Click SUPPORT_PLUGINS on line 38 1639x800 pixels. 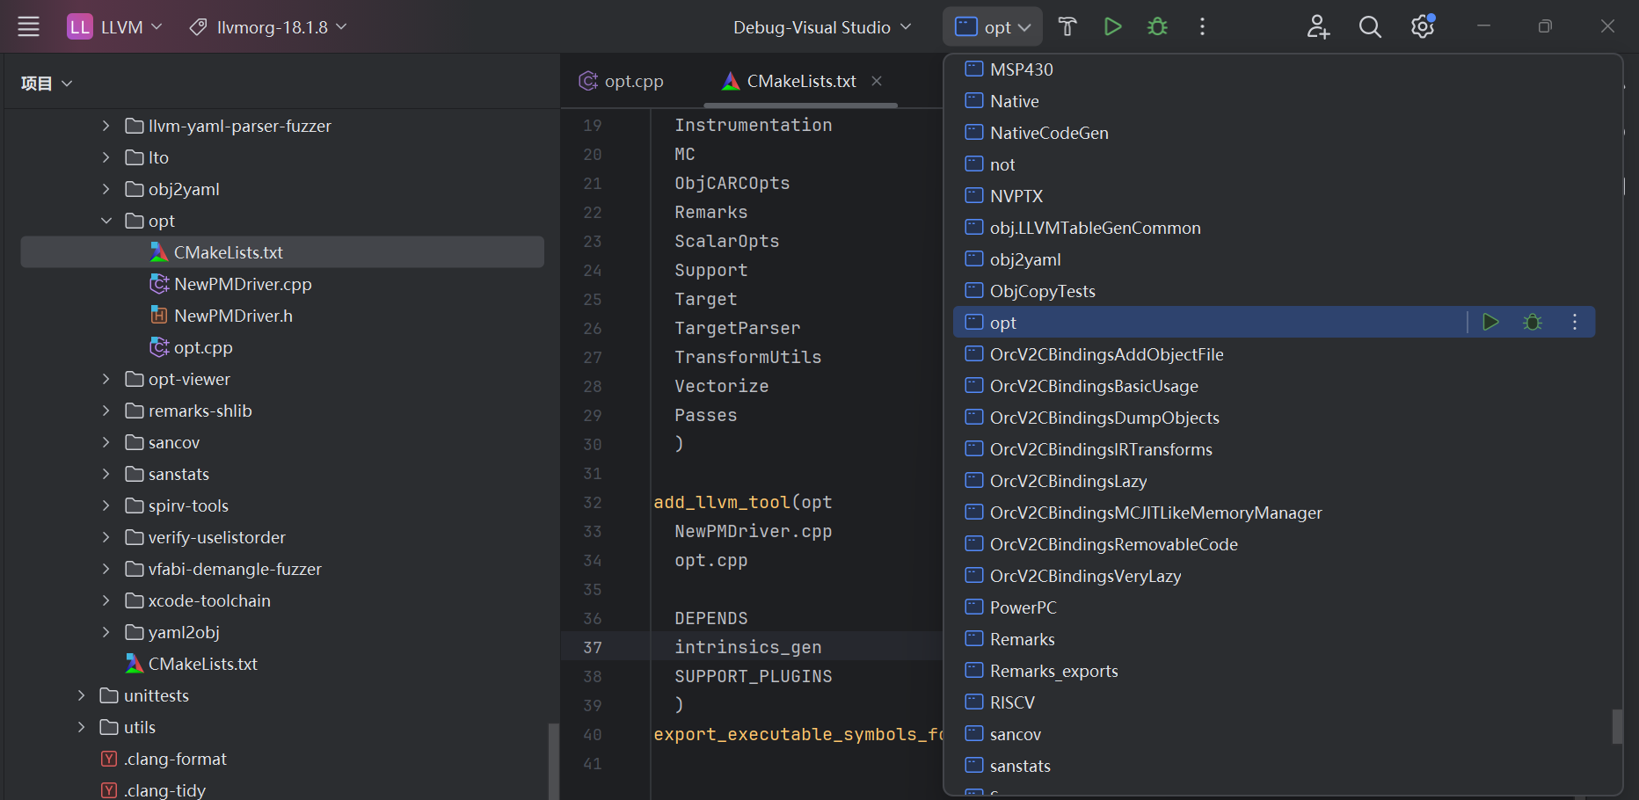pos(753,676)
